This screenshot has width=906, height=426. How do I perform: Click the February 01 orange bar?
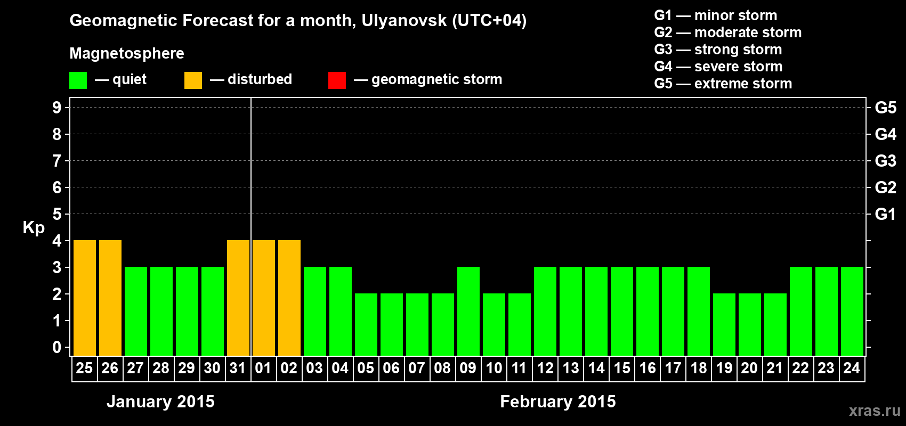(x=264, y=298)
